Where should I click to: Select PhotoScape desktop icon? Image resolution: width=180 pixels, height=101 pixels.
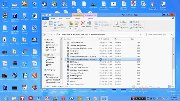pyautogui.click(x=25, y=52)
